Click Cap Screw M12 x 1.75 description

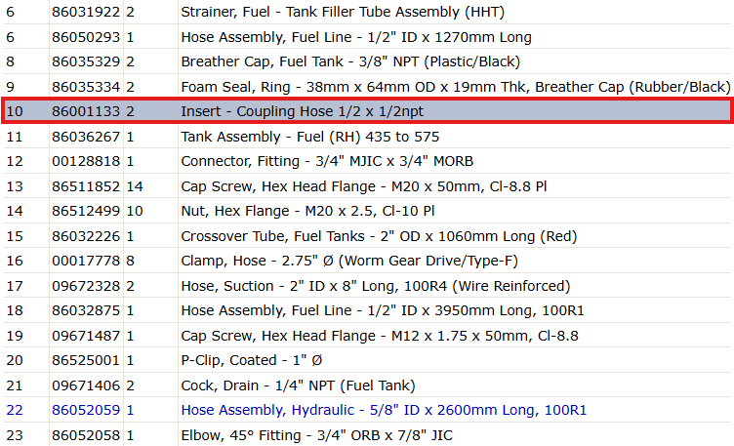[x=380, y=336]
